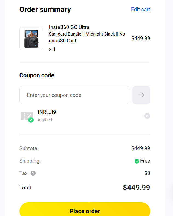Click the Tax help question mark icon
This screenshot has height=216, width=173.
click(x=33, y=173)
